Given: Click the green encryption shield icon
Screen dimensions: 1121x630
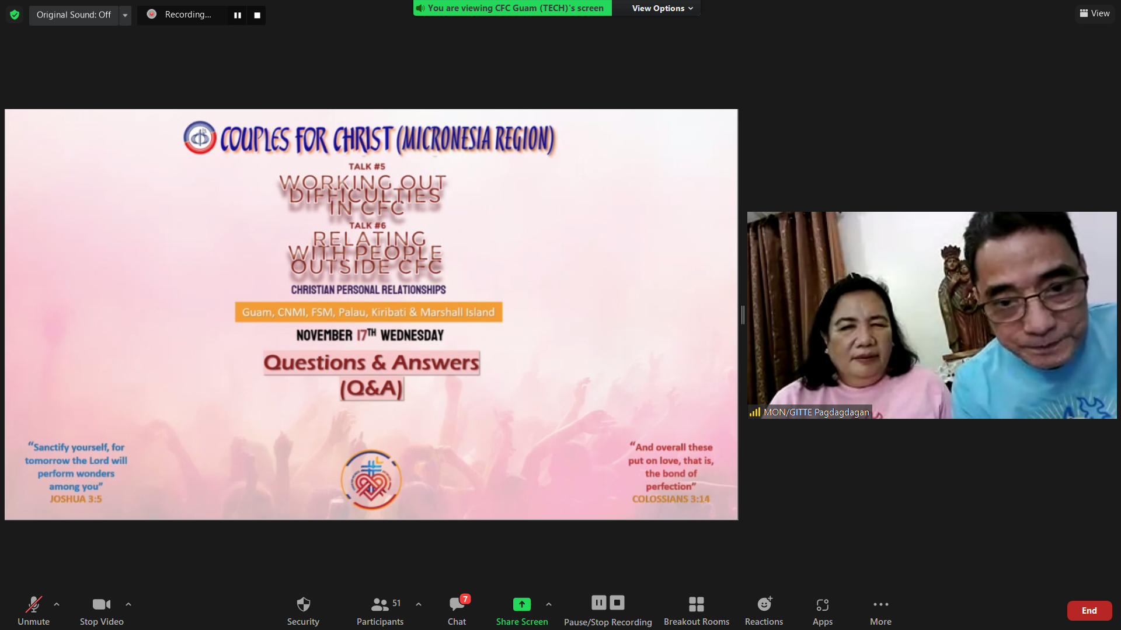Looking at the screenshot, I should click(x=15, y=15).
